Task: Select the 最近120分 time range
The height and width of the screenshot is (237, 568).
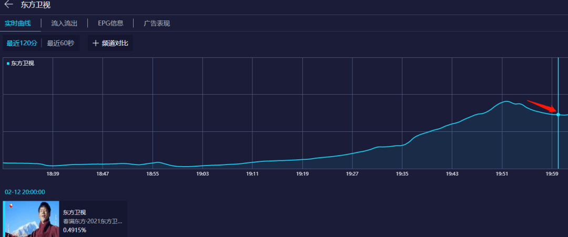Action: point(22,43)
